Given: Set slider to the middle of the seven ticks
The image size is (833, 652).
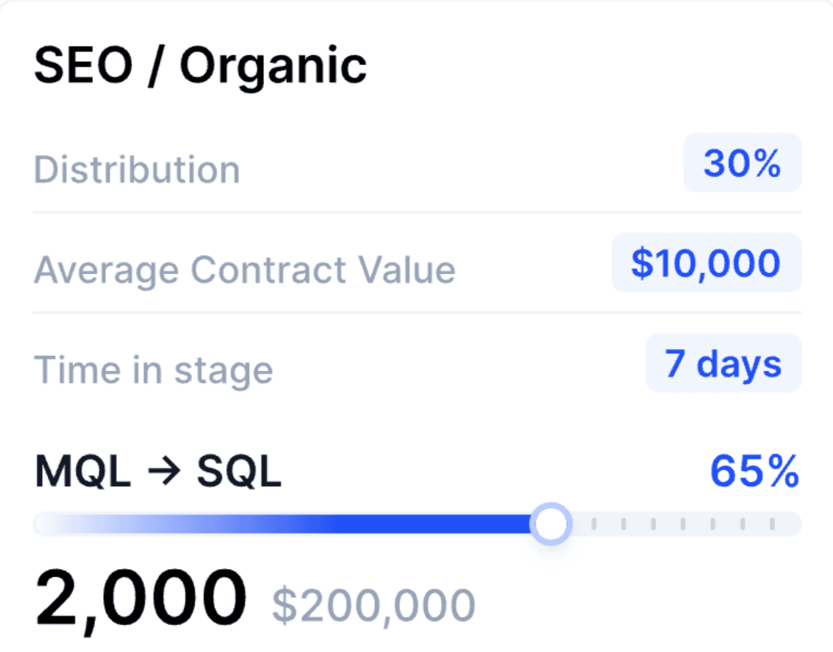Looking at the screenshot, I should 683,524.
